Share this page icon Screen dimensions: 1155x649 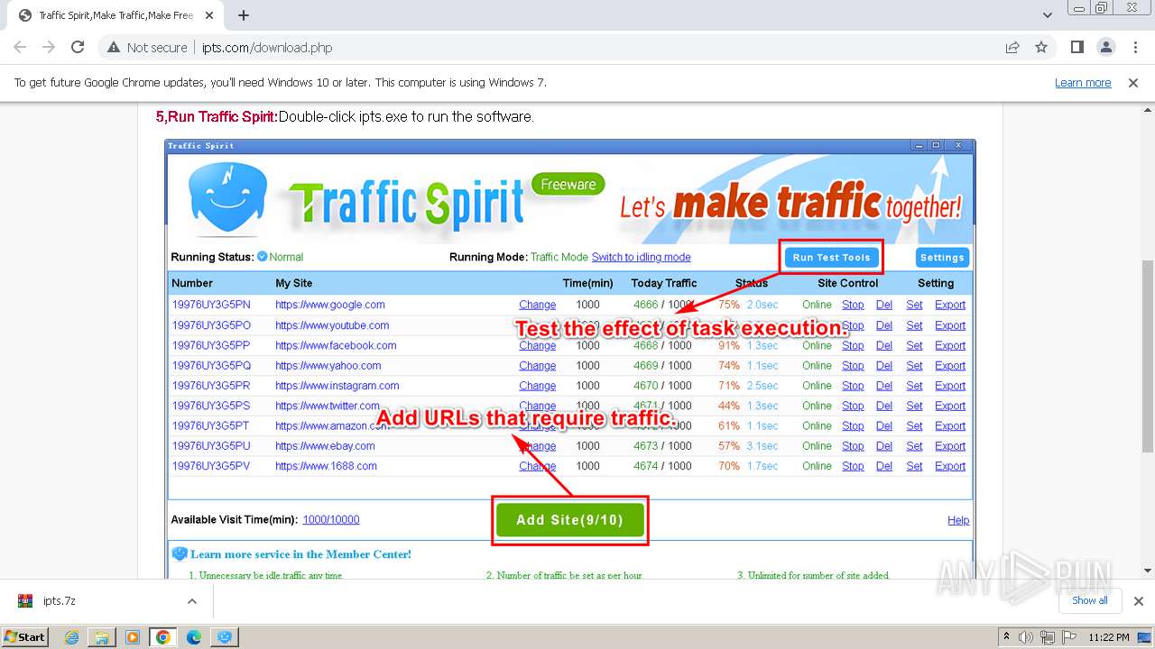(1012, 48)
